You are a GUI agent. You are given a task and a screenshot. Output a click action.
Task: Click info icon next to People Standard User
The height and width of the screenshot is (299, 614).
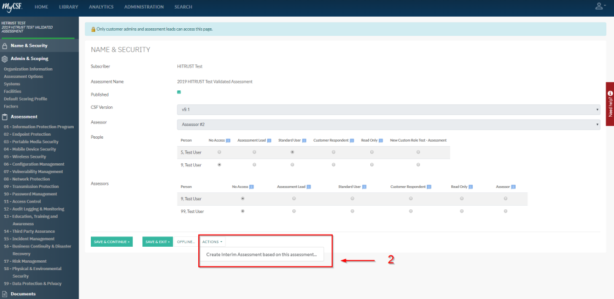point(304,141)
